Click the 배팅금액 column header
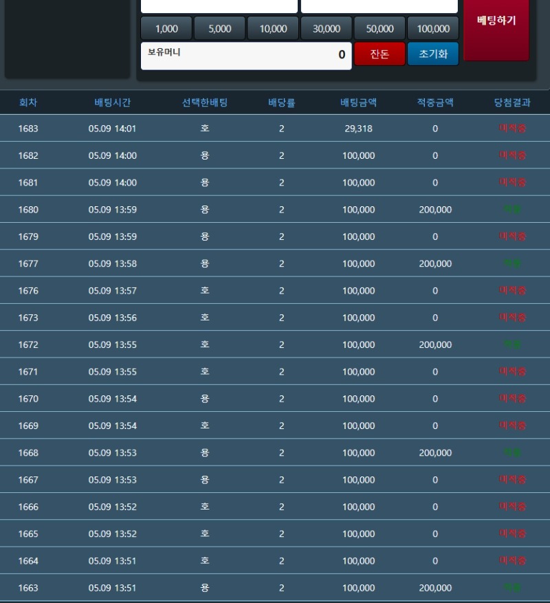 (358, 102)
